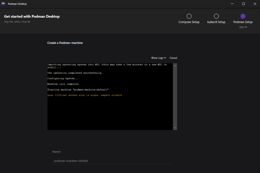Click 'The operation completed successfully.' line
260x173 pixels.
[x=75, y=73]
